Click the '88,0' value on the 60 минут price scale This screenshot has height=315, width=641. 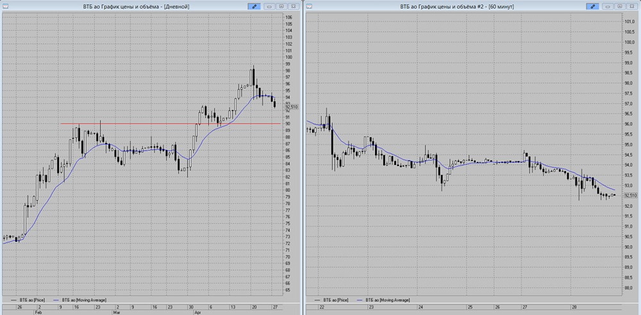coord(629,288)
